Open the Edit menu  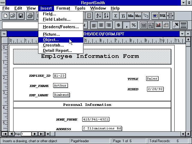(x=18, y=8)
